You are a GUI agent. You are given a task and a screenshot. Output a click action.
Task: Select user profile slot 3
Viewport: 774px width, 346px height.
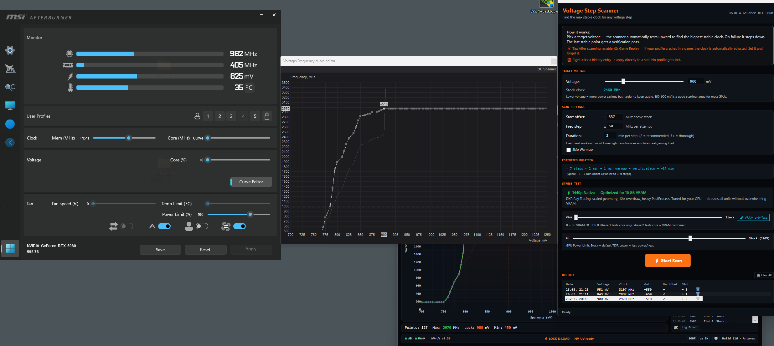231,116
